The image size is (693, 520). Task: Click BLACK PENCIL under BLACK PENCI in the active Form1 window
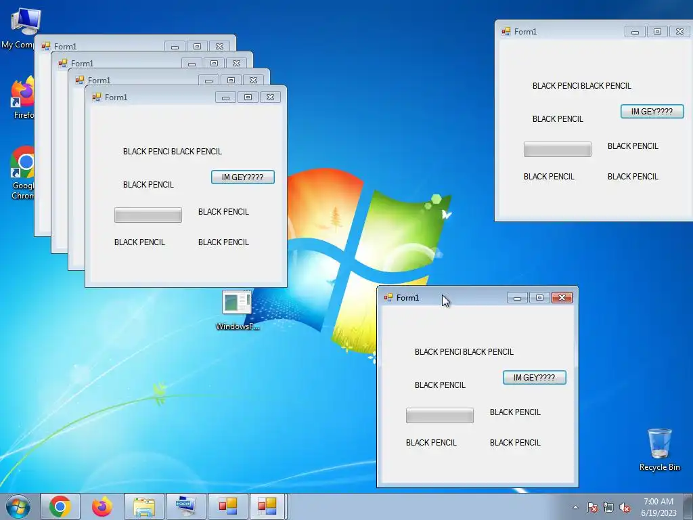440,385
